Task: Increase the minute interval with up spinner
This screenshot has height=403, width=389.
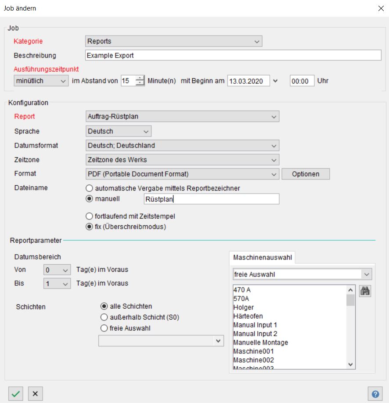Action: click(140, 78)
